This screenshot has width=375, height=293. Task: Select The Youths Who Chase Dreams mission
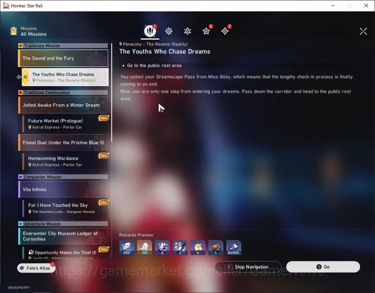click(65, 77)
